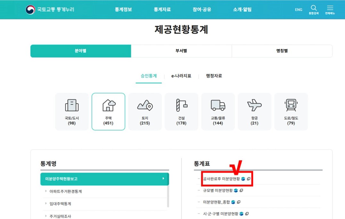Open the 통합검색 search icon
345x219 pixels.
tap(314, 10)
